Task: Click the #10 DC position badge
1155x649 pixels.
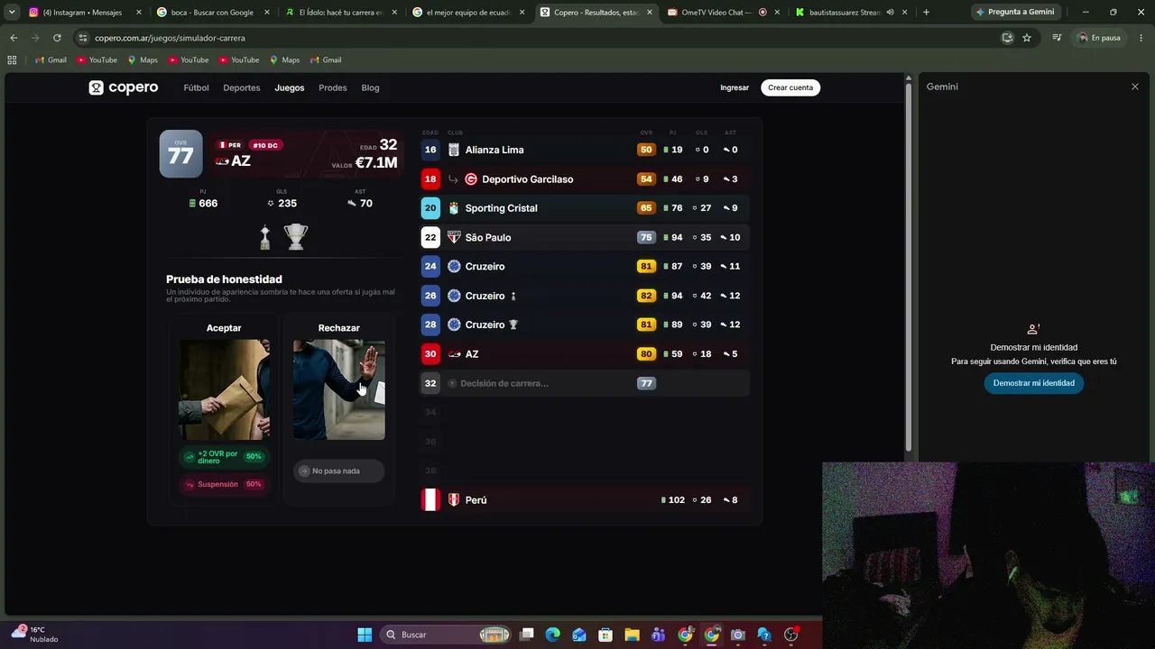Action: click(265, 145)
